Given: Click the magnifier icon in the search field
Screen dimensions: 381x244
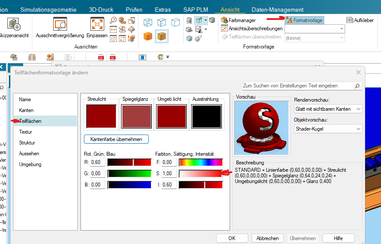Looking at the screenshot, I should [357, 86].
